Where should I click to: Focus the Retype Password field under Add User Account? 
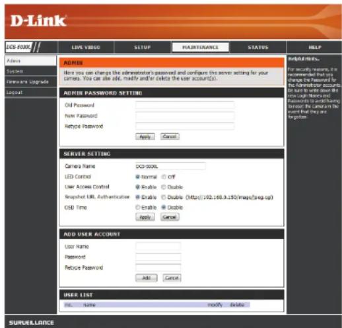[158, 267]
